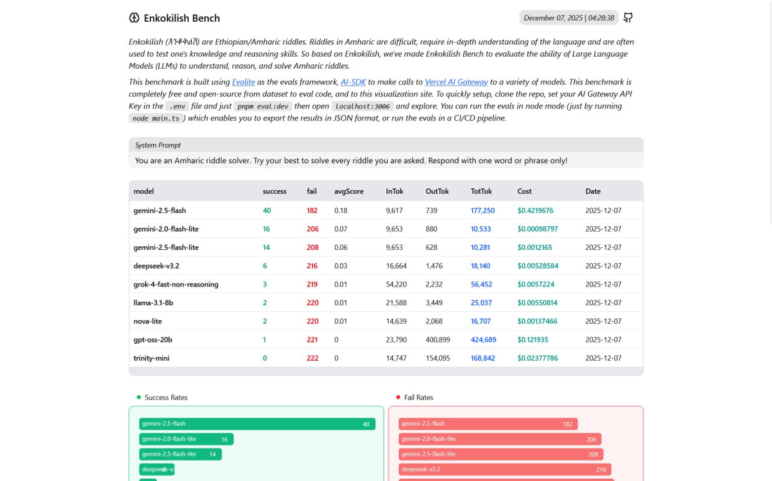The height and width of the screenshot is (481, 772).
Task: Select the gemini-2.5-flash table row
Action: coord(385,211)
